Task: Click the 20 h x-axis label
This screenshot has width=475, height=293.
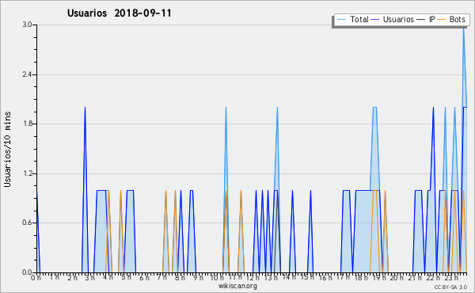Action: click(397, 277)
